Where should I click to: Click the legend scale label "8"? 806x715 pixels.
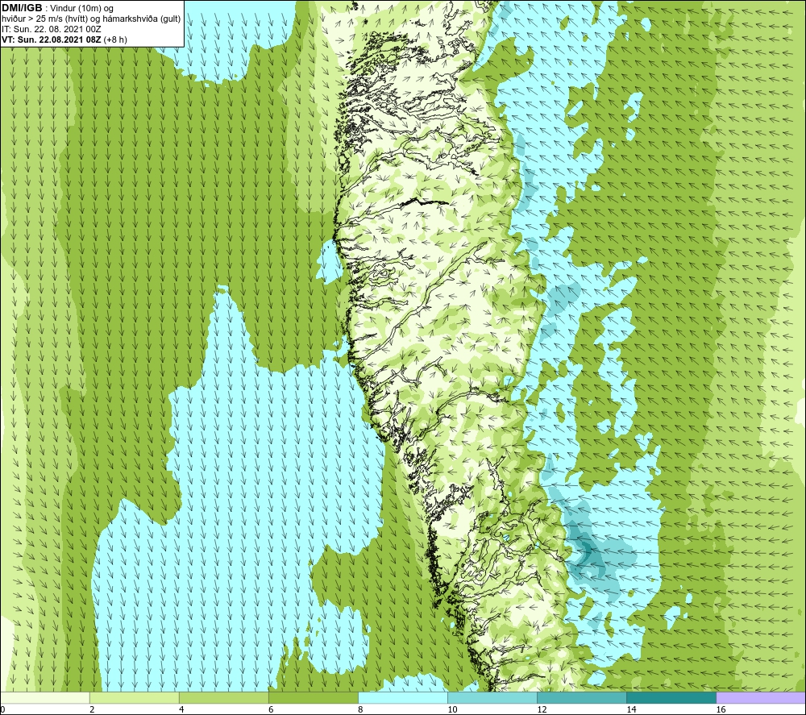pyautogui.click(x=360, y=709)
